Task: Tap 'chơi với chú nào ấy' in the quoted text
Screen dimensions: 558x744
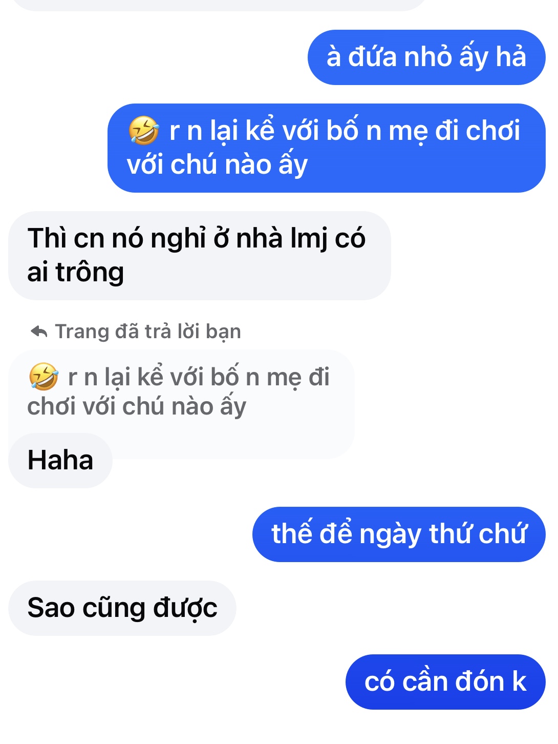Action: 137,407
